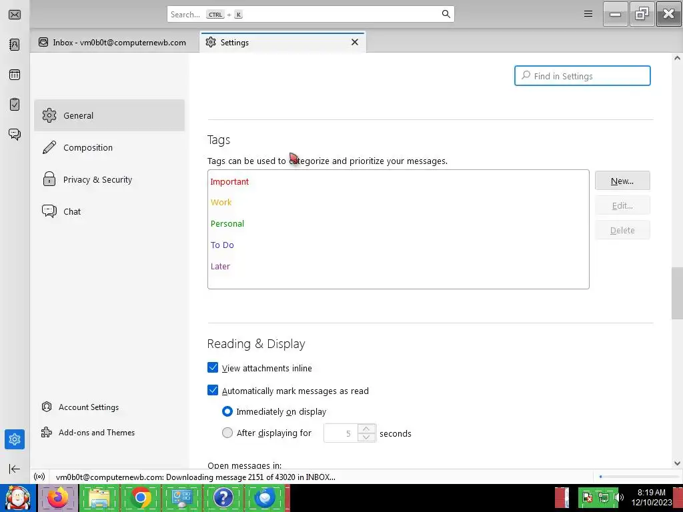Open the Chat space in the spaces toolbar

[15, 134]
